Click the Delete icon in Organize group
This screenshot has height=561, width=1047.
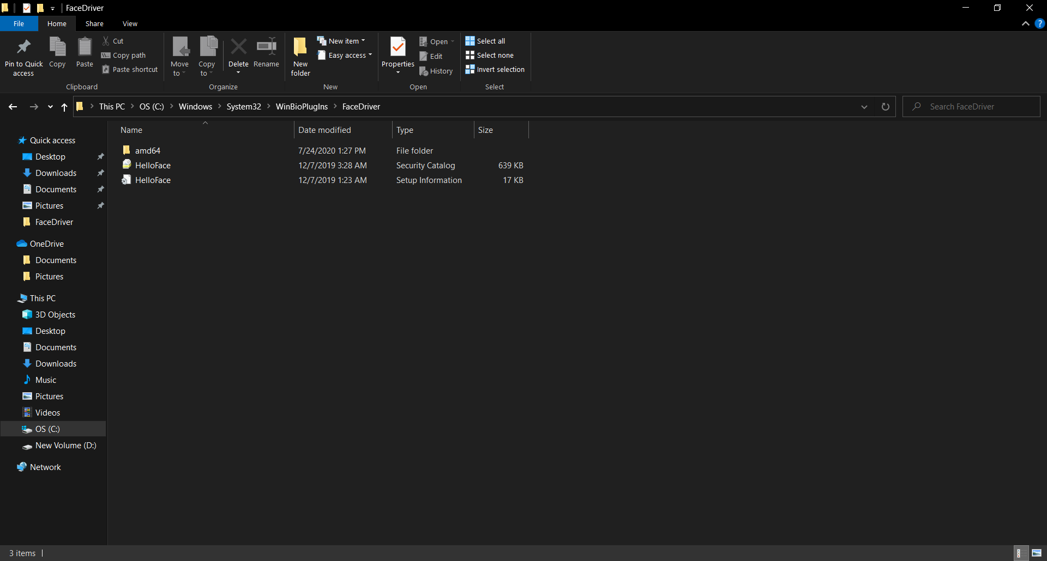pos(238,47)
